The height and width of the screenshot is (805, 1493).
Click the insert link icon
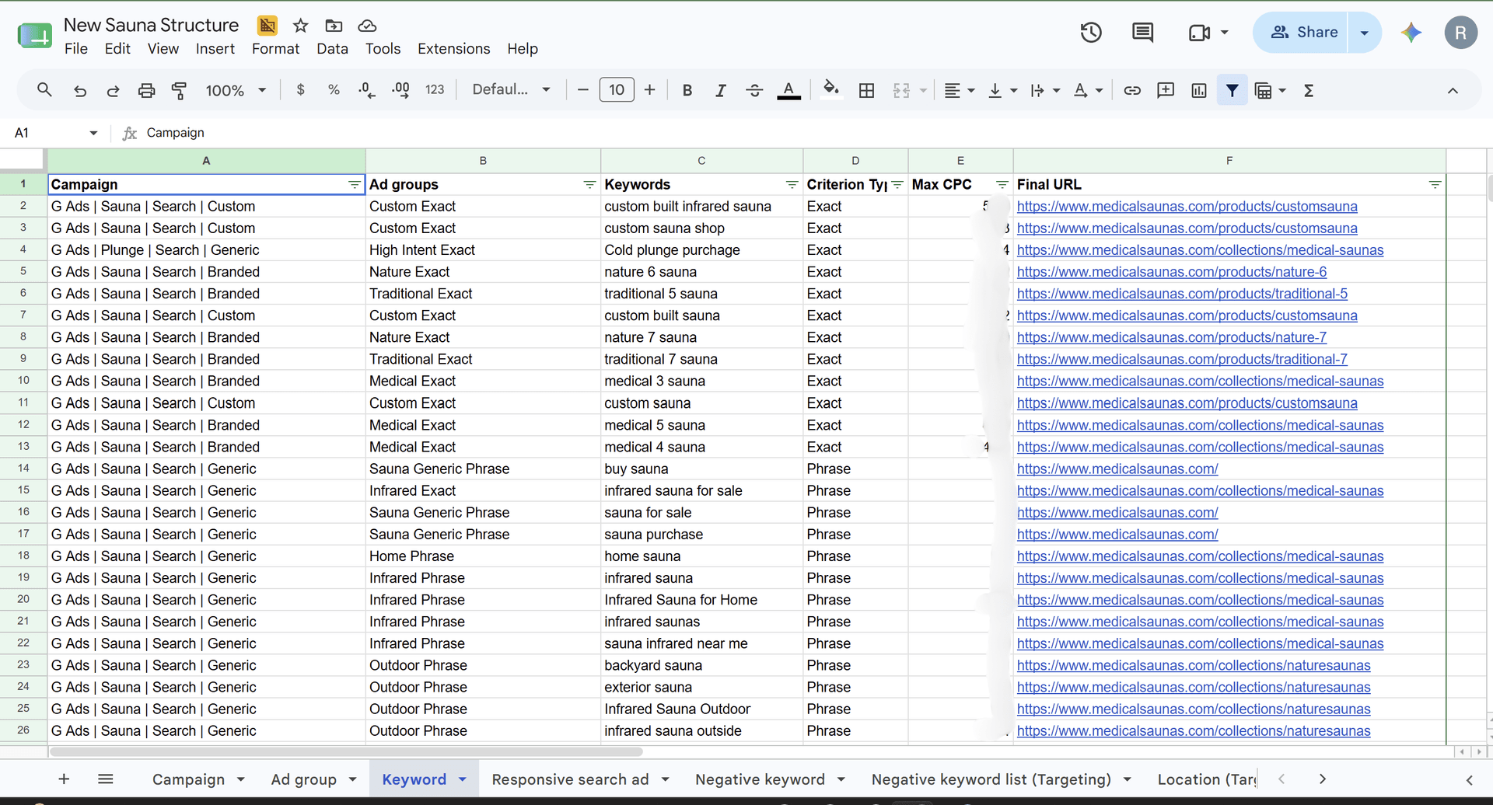coord(1132,90)
